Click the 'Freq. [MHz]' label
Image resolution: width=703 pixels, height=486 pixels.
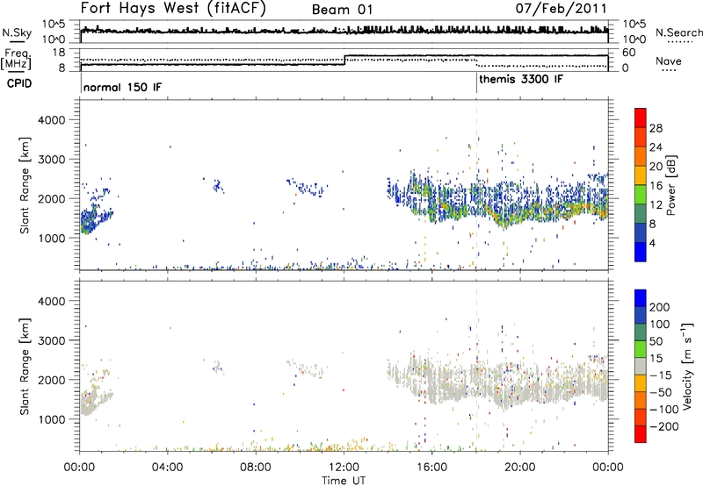point(17,59)
